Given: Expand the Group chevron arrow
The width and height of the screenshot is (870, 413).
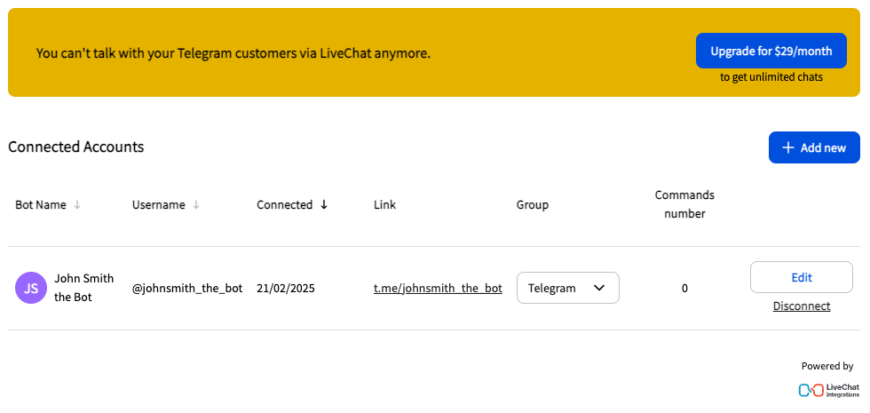Looking at the screenshot, I should click(599, 288).
